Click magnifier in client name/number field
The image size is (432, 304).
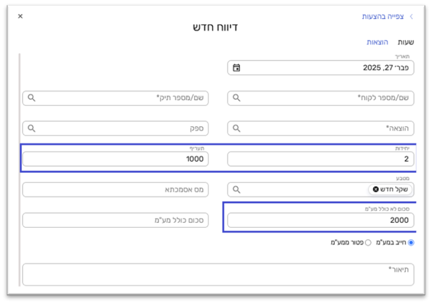(x=236, y=98)
